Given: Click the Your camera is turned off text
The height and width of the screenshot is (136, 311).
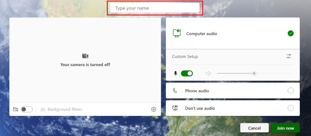Looking at the screenshot, I should pyautogui.click(x=85, y=65).
